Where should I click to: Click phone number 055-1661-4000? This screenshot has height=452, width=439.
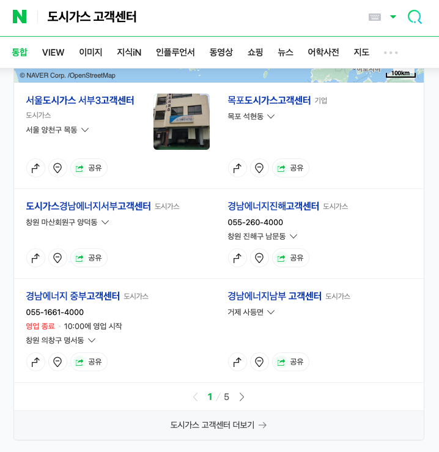55,312
